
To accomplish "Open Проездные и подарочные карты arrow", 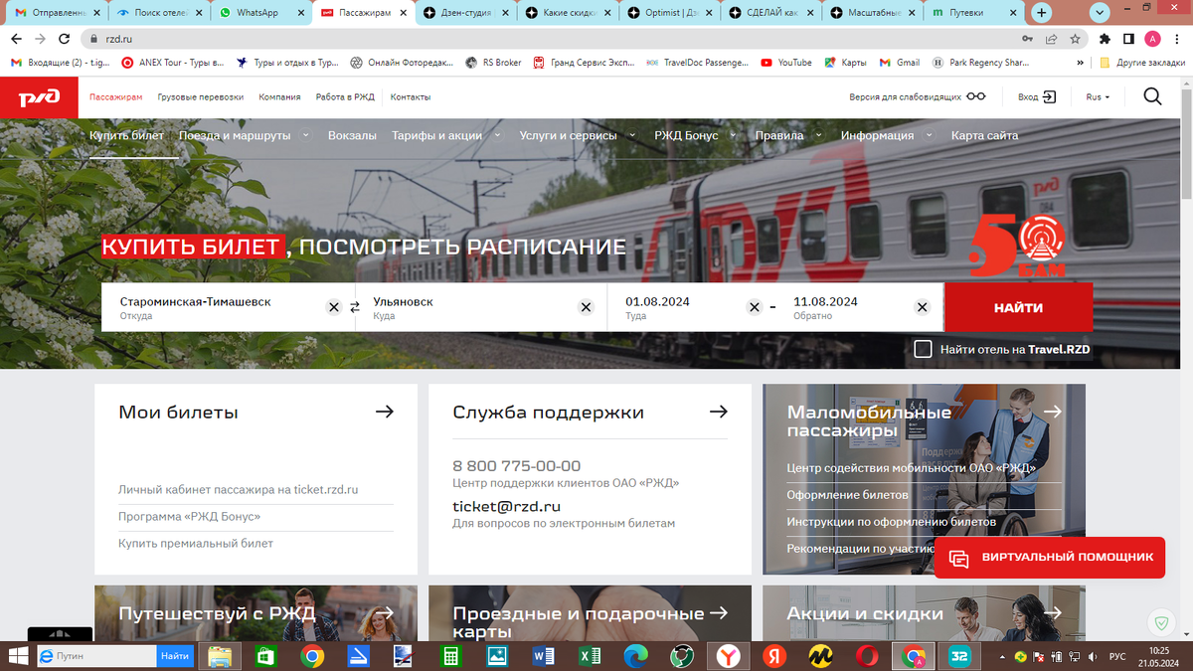I will click(x=719, y=613).
